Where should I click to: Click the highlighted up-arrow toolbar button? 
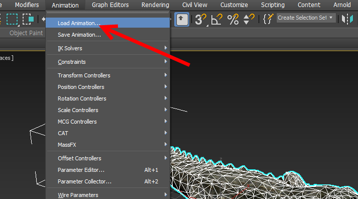pyautogui.click(x=182, y=20)
